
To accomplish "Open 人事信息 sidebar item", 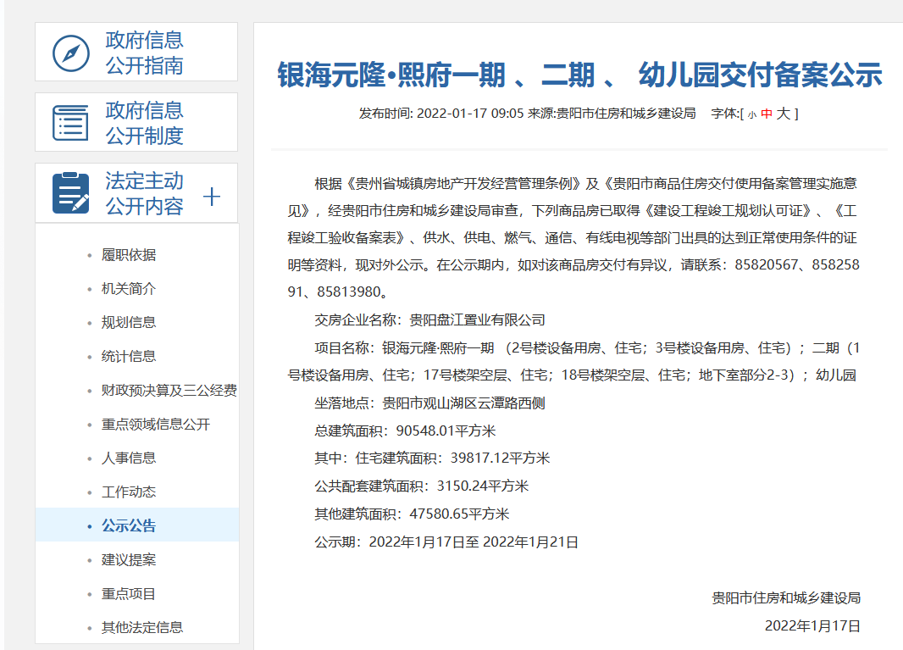I will (129, 458).
